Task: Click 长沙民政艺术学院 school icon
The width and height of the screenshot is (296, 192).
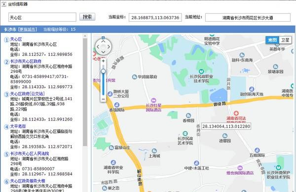Action: point(185,133)
